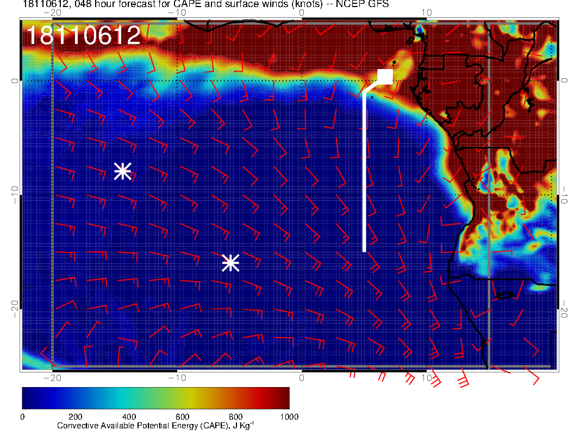Image resolution: width=574 pixels, height=443 pixels.
Task: Click the -10 latitude label on the left axis
Action: tap(15, 194)
